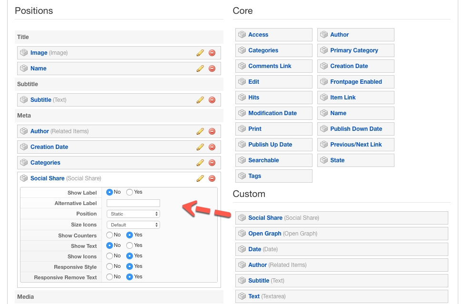
Task: Delete the Author element from Meta
Action: (x=212, y=131)
